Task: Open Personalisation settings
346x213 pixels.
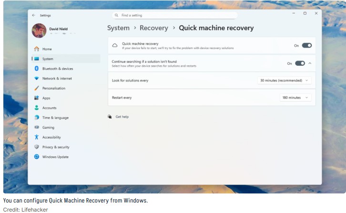Action: 66,88
